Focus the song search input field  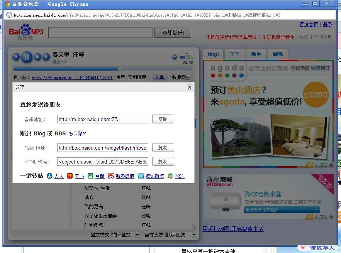pyautogui.click(x=100, y=32)
